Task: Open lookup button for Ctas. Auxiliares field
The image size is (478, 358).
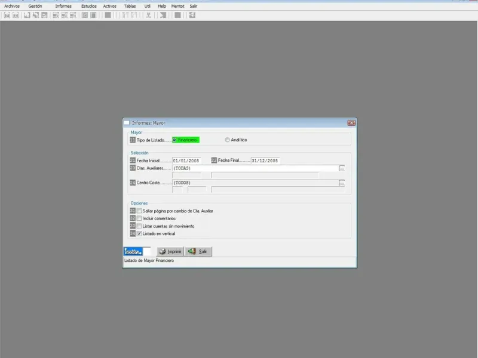Action: coord(342,168)
